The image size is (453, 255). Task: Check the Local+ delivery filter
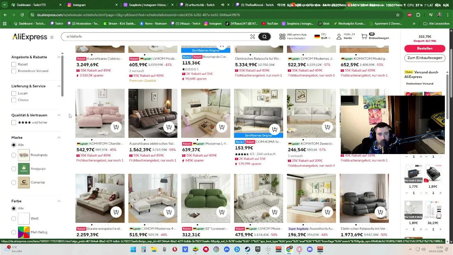13,93
